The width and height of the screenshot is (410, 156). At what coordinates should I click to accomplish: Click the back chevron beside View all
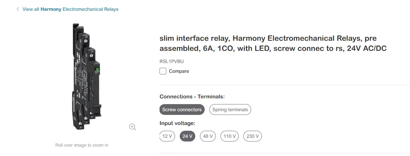(18, 9)
